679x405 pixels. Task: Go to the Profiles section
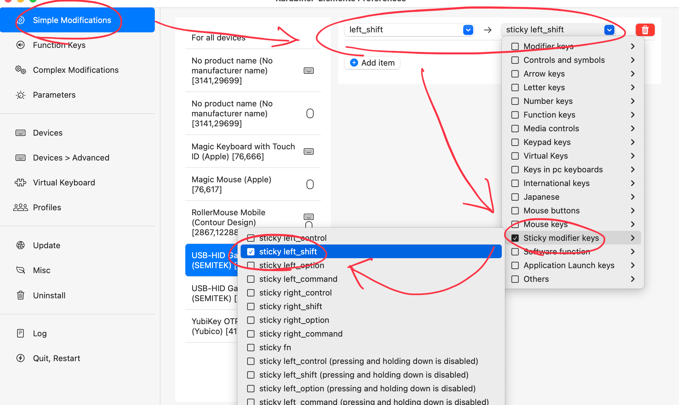coord(77,207)
